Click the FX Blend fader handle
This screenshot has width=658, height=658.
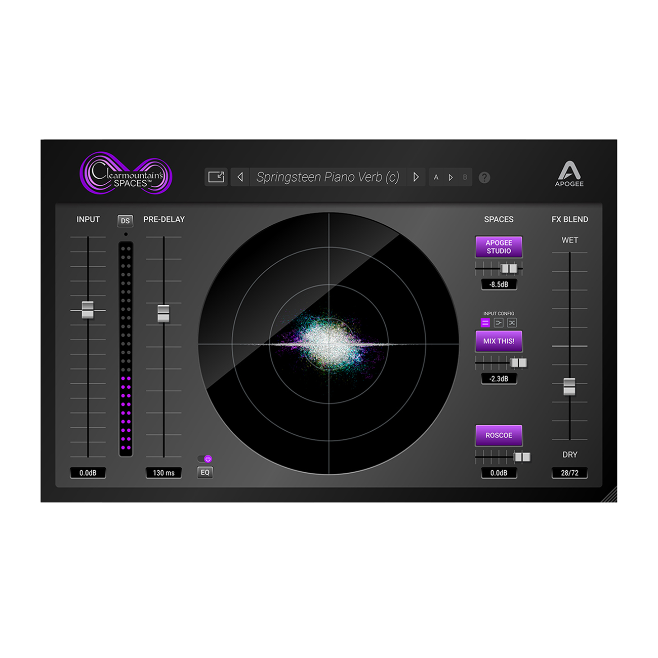569,387
